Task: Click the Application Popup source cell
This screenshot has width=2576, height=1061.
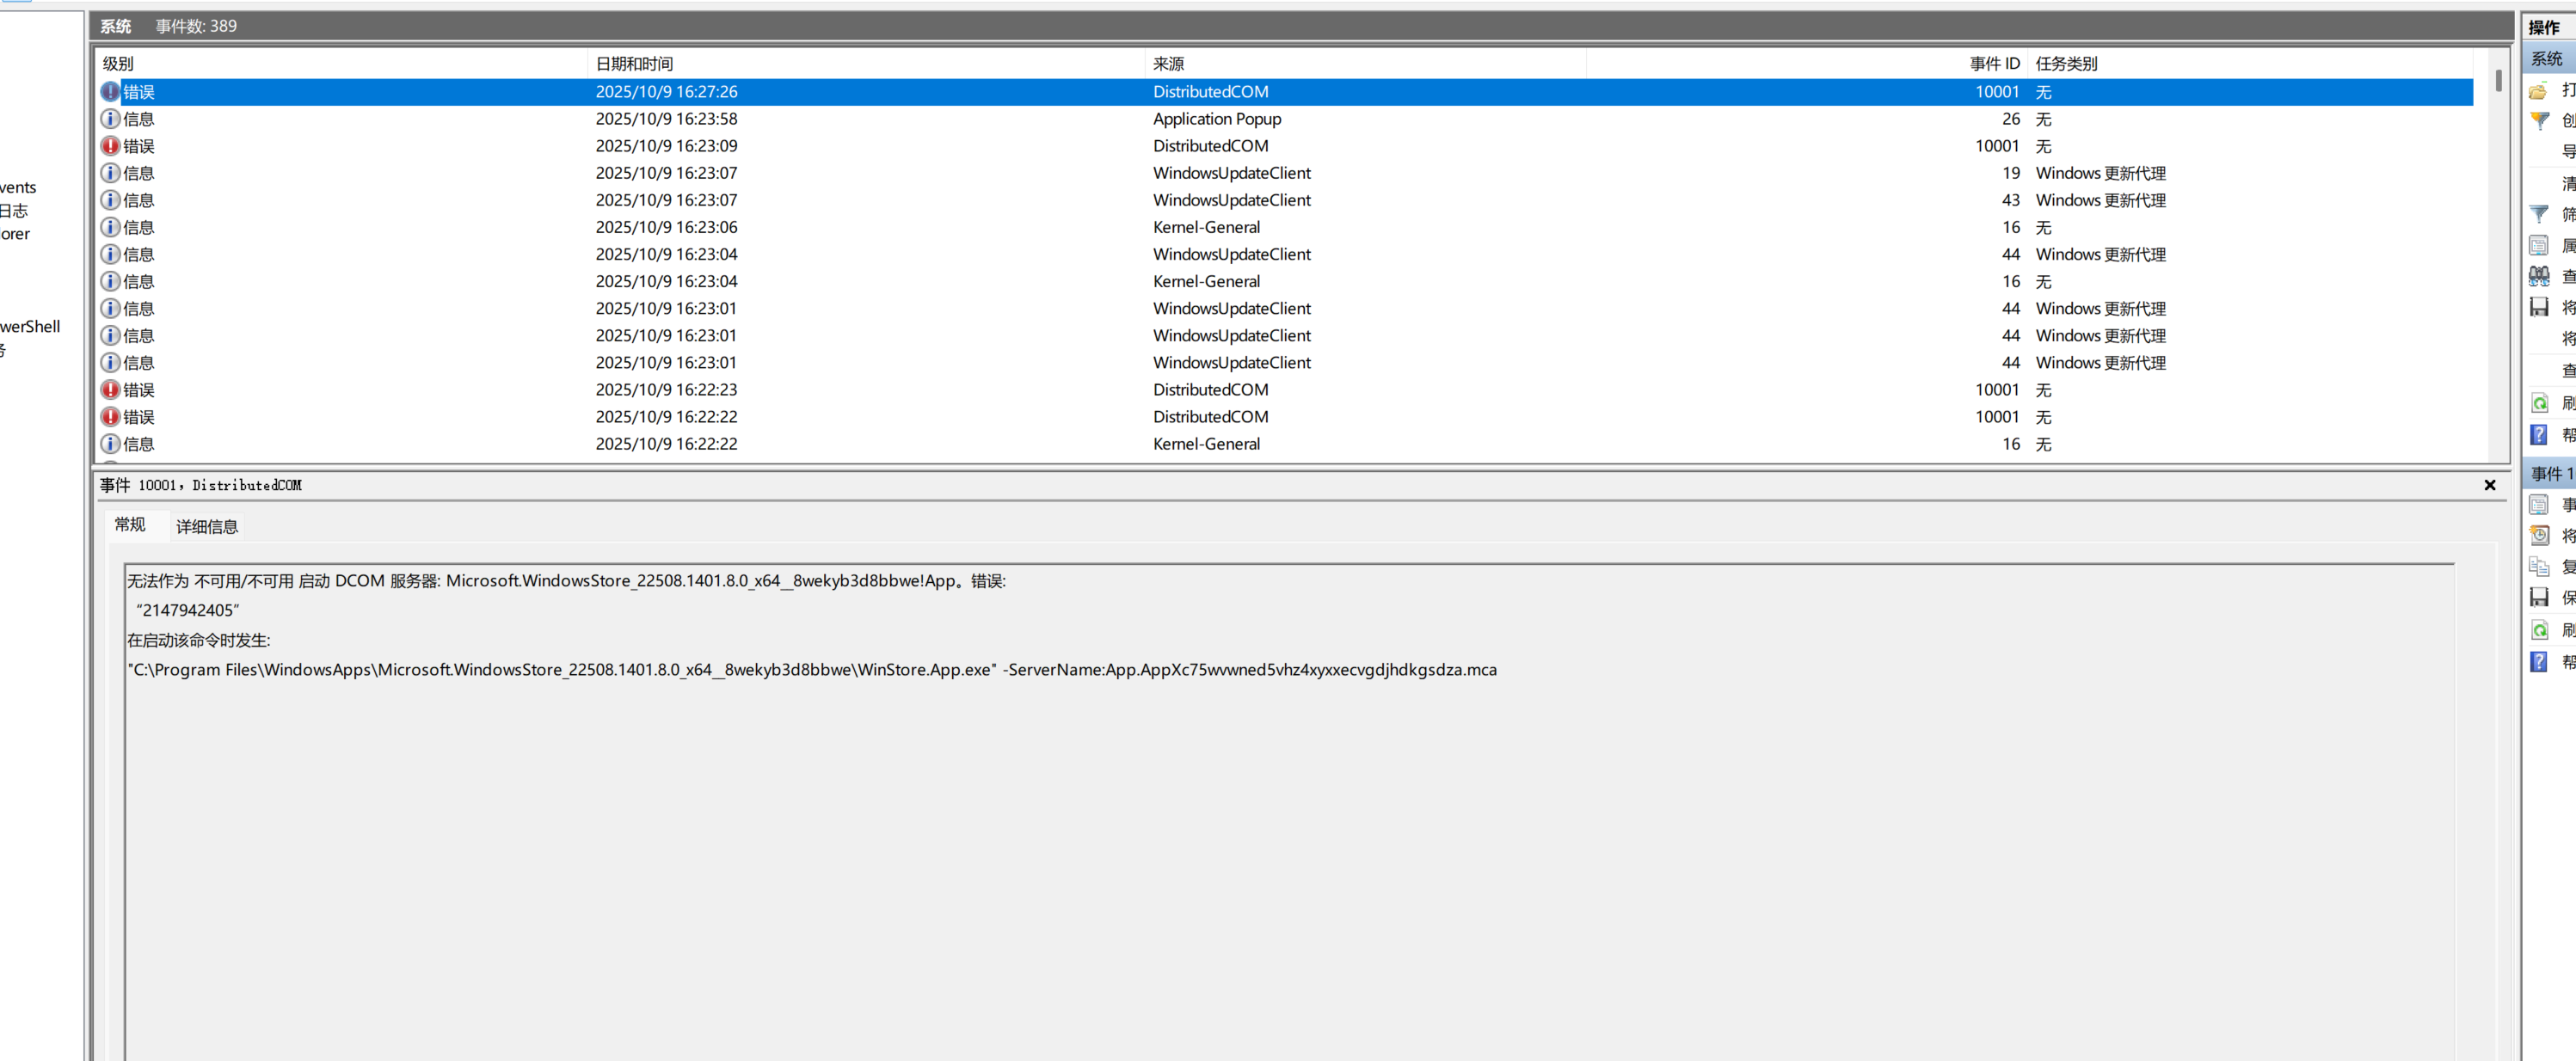Action: [x=1216, y=119]
